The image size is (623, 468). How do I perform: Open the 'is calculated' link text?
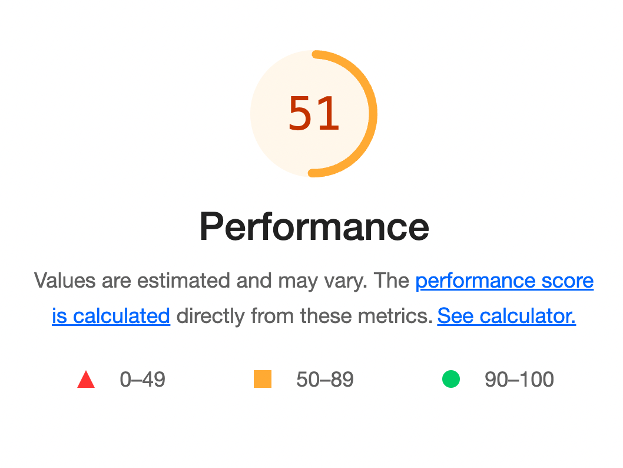[111, 316]
